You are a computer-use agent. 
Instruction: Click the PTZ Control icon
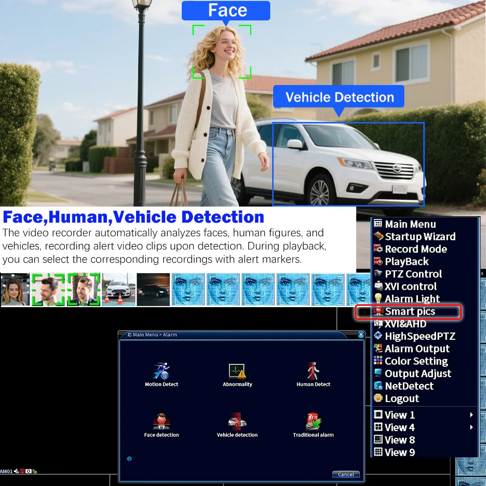click(378, 273)
